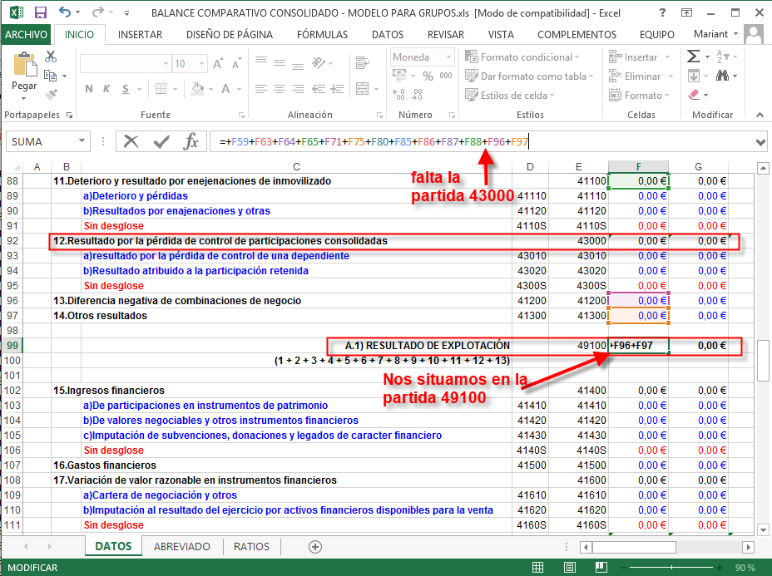Image resolution: width=772 pixels, height=576 pixels.
Task: Align text left in cell
Action: (x=261, y=89)
